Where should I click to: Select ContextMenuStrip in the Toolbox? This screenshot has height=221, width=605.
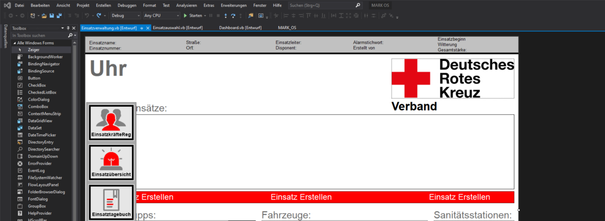click(x=42, y=114)
